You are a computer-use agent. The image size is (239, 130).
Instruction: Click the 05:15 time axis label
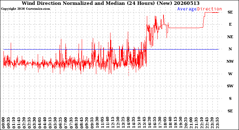point(50,123)
